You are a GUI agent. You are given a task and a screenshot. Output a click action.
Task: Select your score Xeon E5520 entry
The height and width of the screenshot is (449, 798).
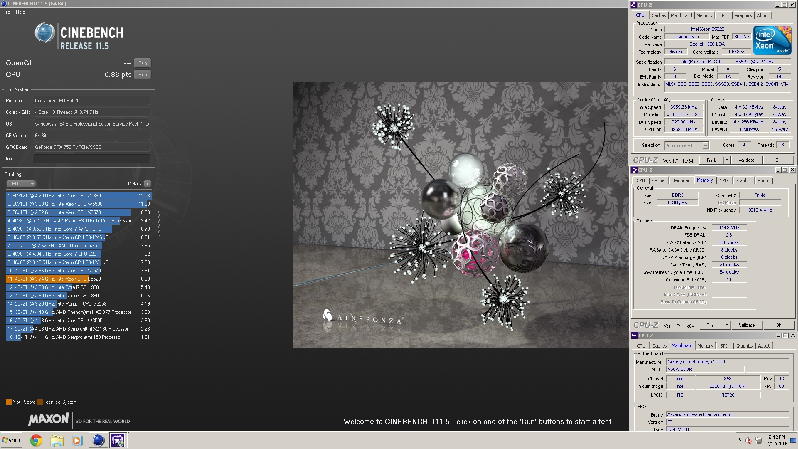point(79,279)
